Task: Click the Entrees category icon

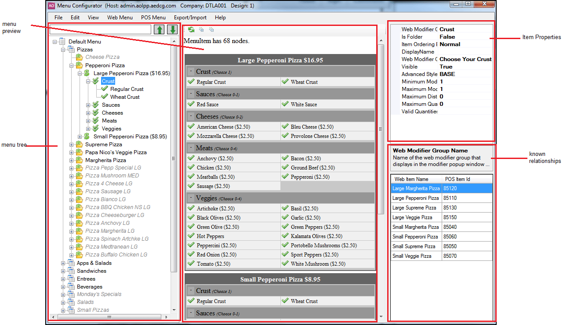Action: click(71, 279)
